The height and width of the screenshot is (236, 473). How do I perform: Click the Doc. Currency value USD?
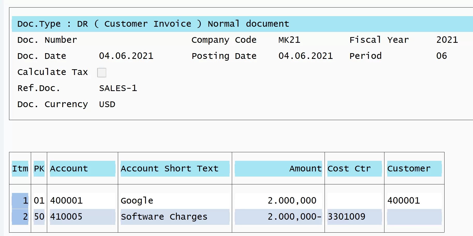point(107,104)
